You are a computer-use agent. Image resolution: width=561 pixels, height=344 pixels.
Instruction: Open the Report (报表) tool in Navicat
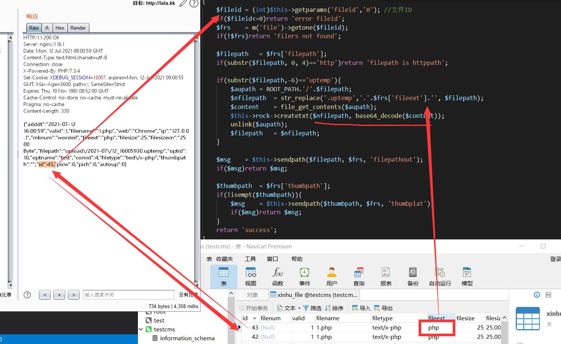pyautogui.click(x=386, y=277)
